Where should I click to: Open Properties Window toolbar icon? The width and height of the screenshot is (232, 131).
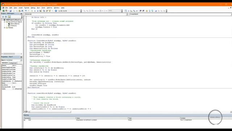pos(47,11)
